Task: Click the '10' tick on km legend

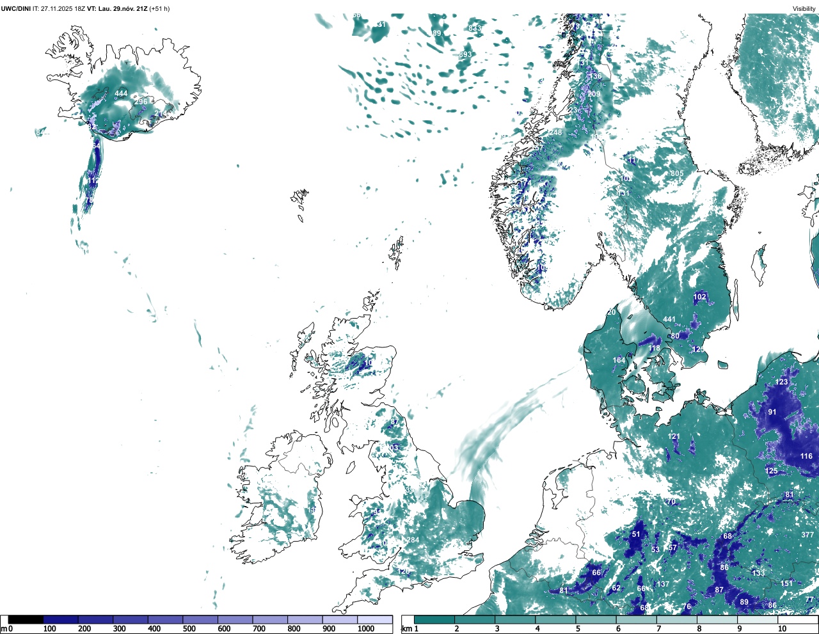Action: (782, 629)
